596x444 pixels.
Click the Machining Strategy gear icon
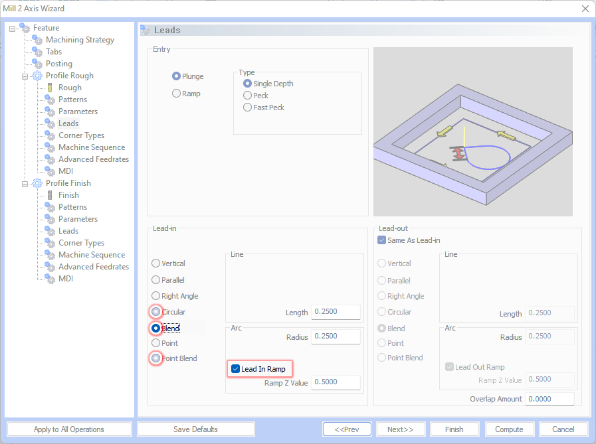click(x=37, y=40)
